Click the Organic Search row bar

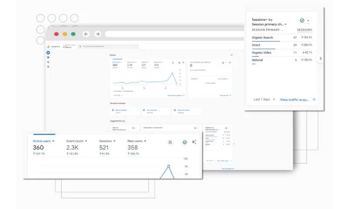click(266, 41)
